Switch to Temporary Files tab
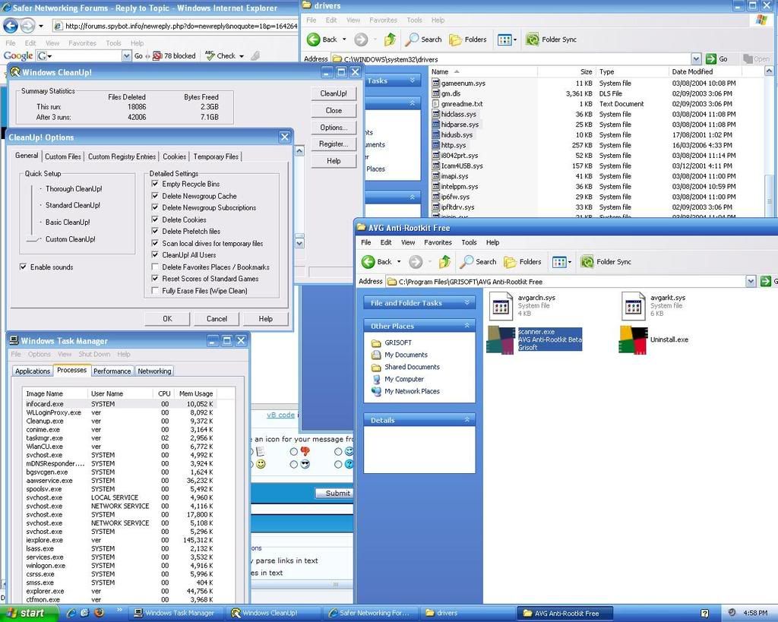Screen dimensions: 778x622 tap(216, 156)
